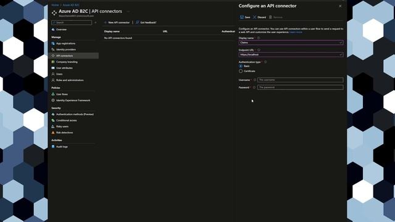The width and height of the screenshot is (395, 222).
Task: Click the Remove trash icon
Action: coord(270,17)
